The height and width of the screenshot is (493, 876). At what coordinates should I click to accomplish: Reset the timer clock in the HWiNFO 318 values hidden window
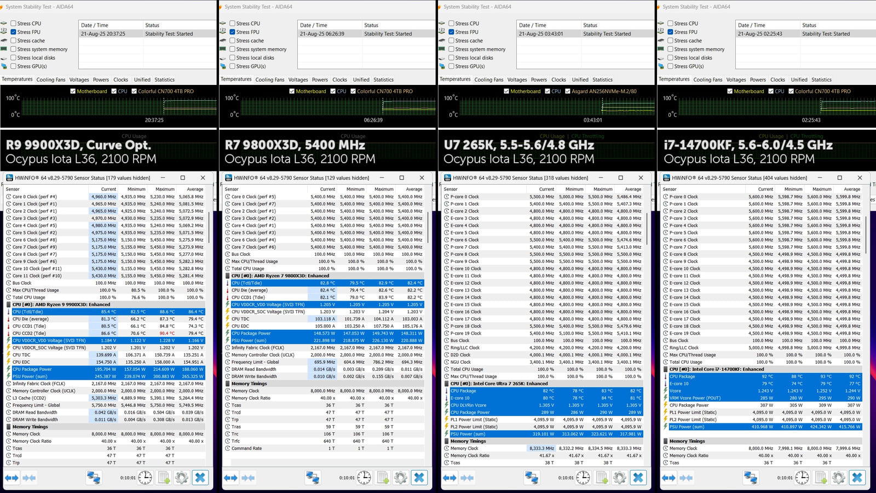coord(583,478)
